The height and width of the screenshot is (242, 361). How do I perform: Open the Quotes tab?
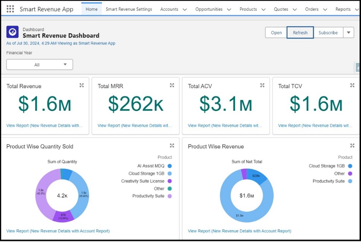(x=281, y=9)
